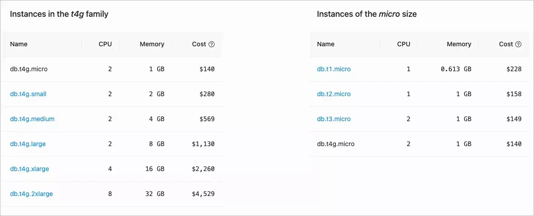
Task: Click the Name column header in t4g table
Action: click(19, 44)
